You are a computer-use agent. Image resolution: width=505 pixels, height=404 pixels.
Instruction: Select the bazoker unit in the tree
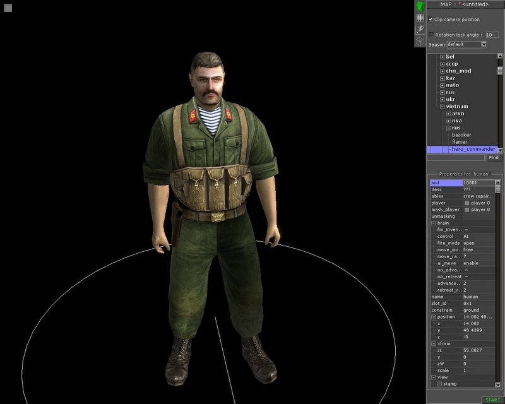(461, 134)
